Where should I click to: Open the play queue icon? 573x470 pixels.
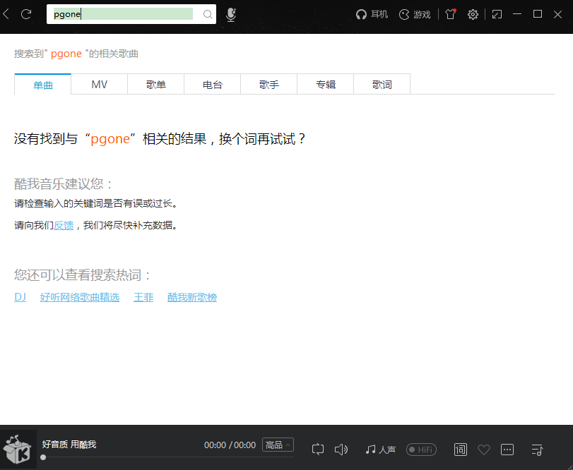(x=536, y=450)
